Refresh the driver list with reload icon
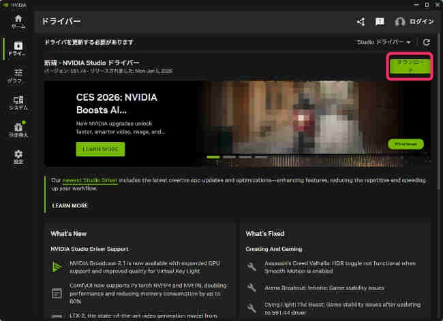The height and width of the screenshot is (321, 443). point(427,42)
